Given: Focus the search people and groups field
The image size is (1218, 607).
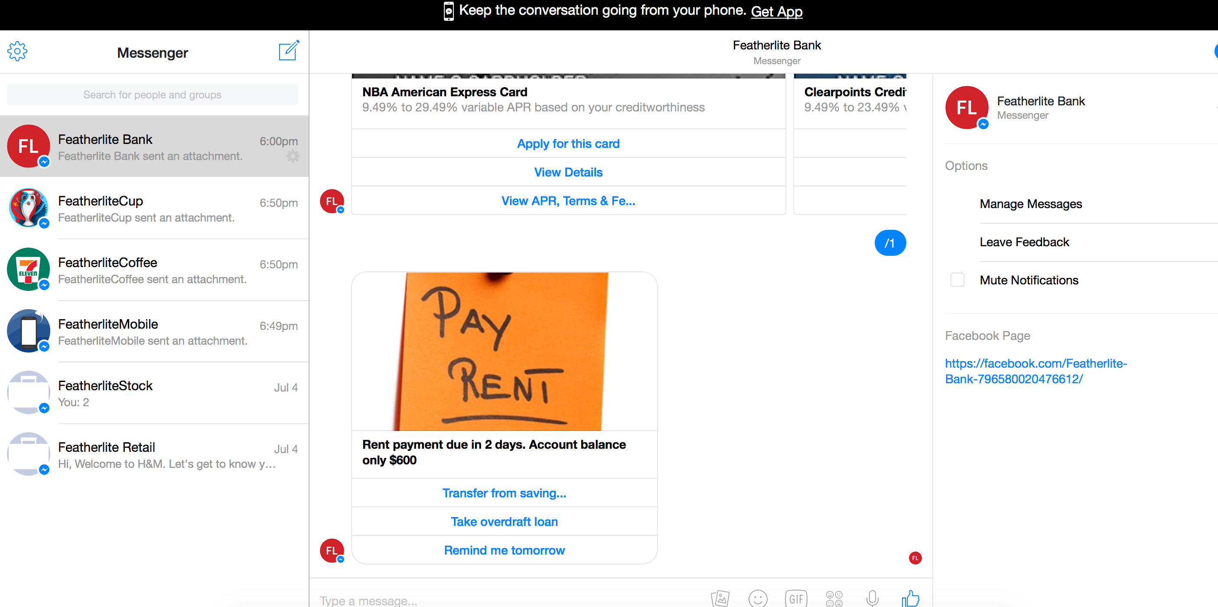Looking at the screenshot, I should (x=152, y=95).
